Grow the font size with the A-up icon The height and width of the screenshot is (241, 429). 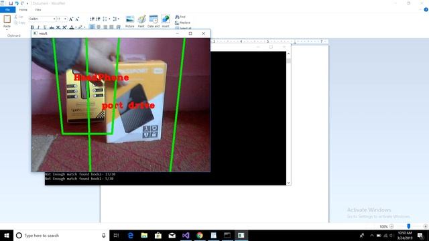click(x=71, y=19)
